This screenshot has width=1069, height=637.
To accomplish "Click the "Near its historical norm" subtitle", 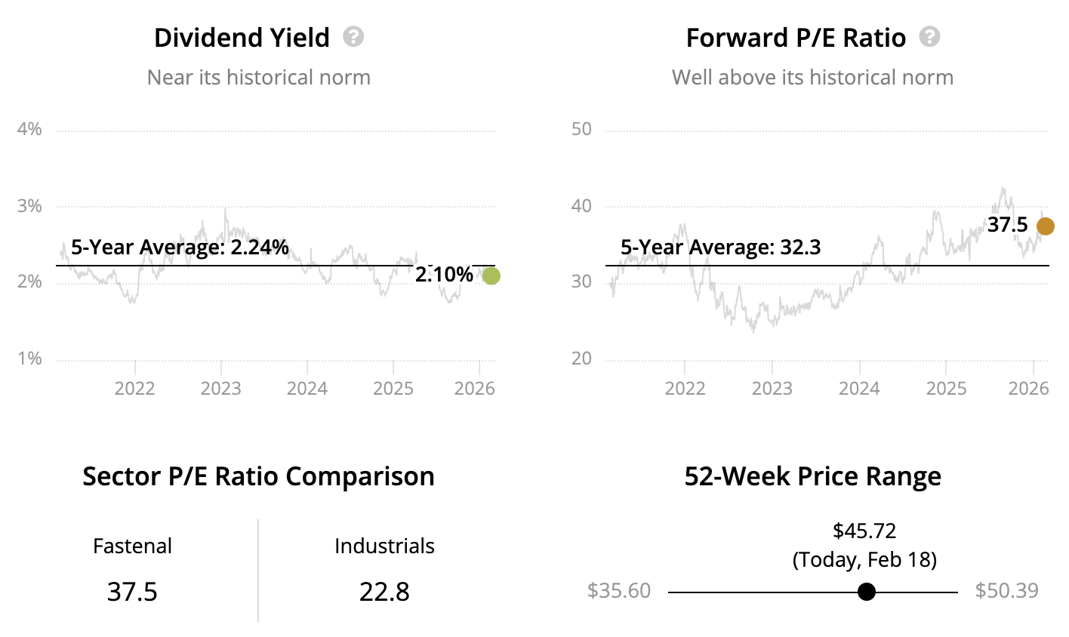I will [x=258, y=78].
